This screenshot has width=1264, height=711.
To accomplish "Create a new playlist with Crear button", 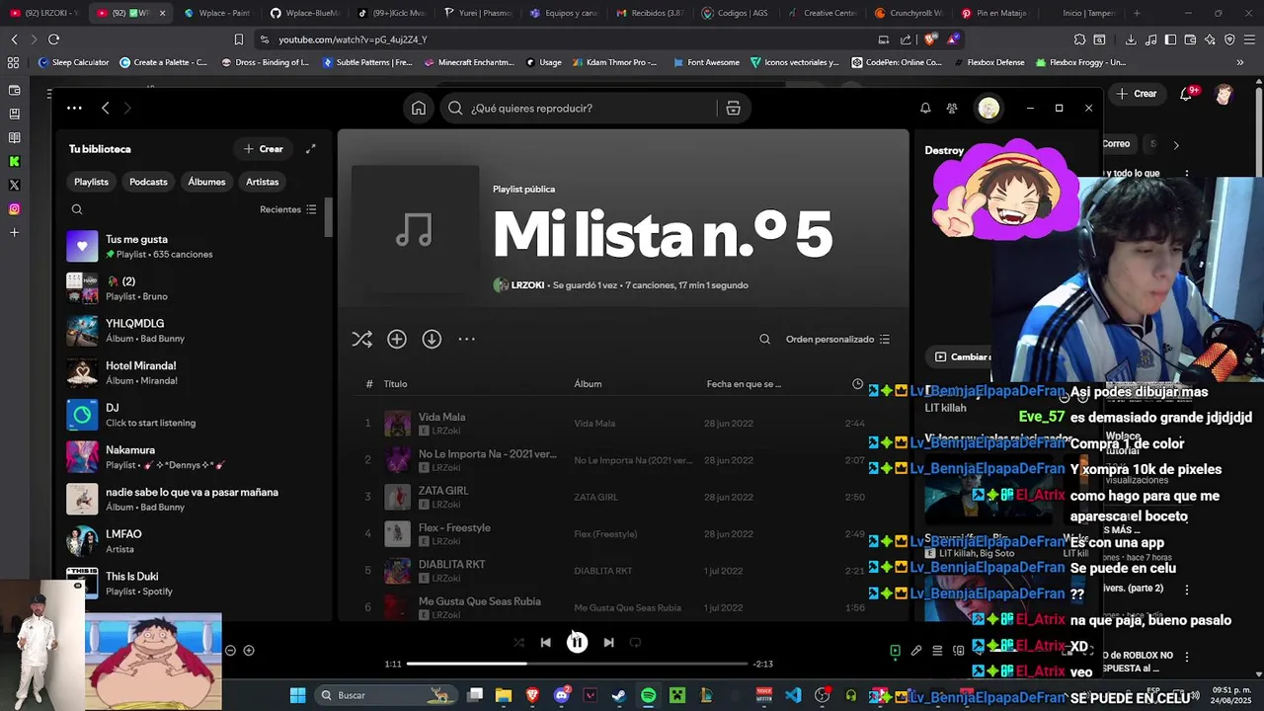I will click(x=264, y=149).
